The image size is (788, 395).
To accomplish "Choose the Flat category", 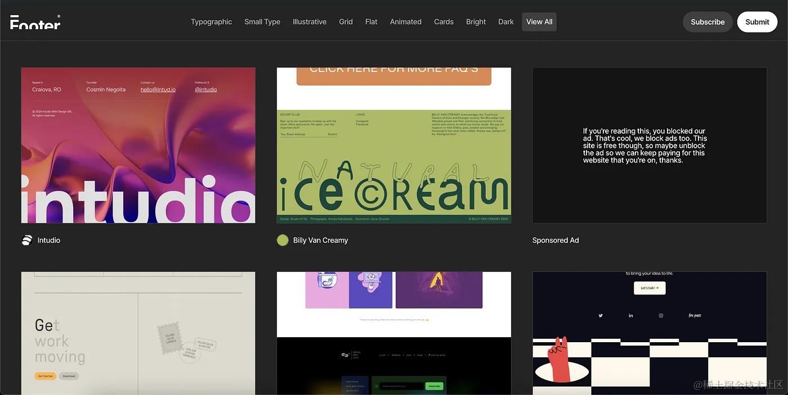I will 371,22.
